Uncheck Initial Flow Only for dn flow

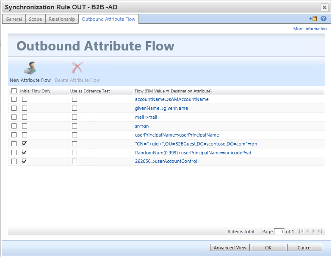pyautogui.click(x=25, y=144)
